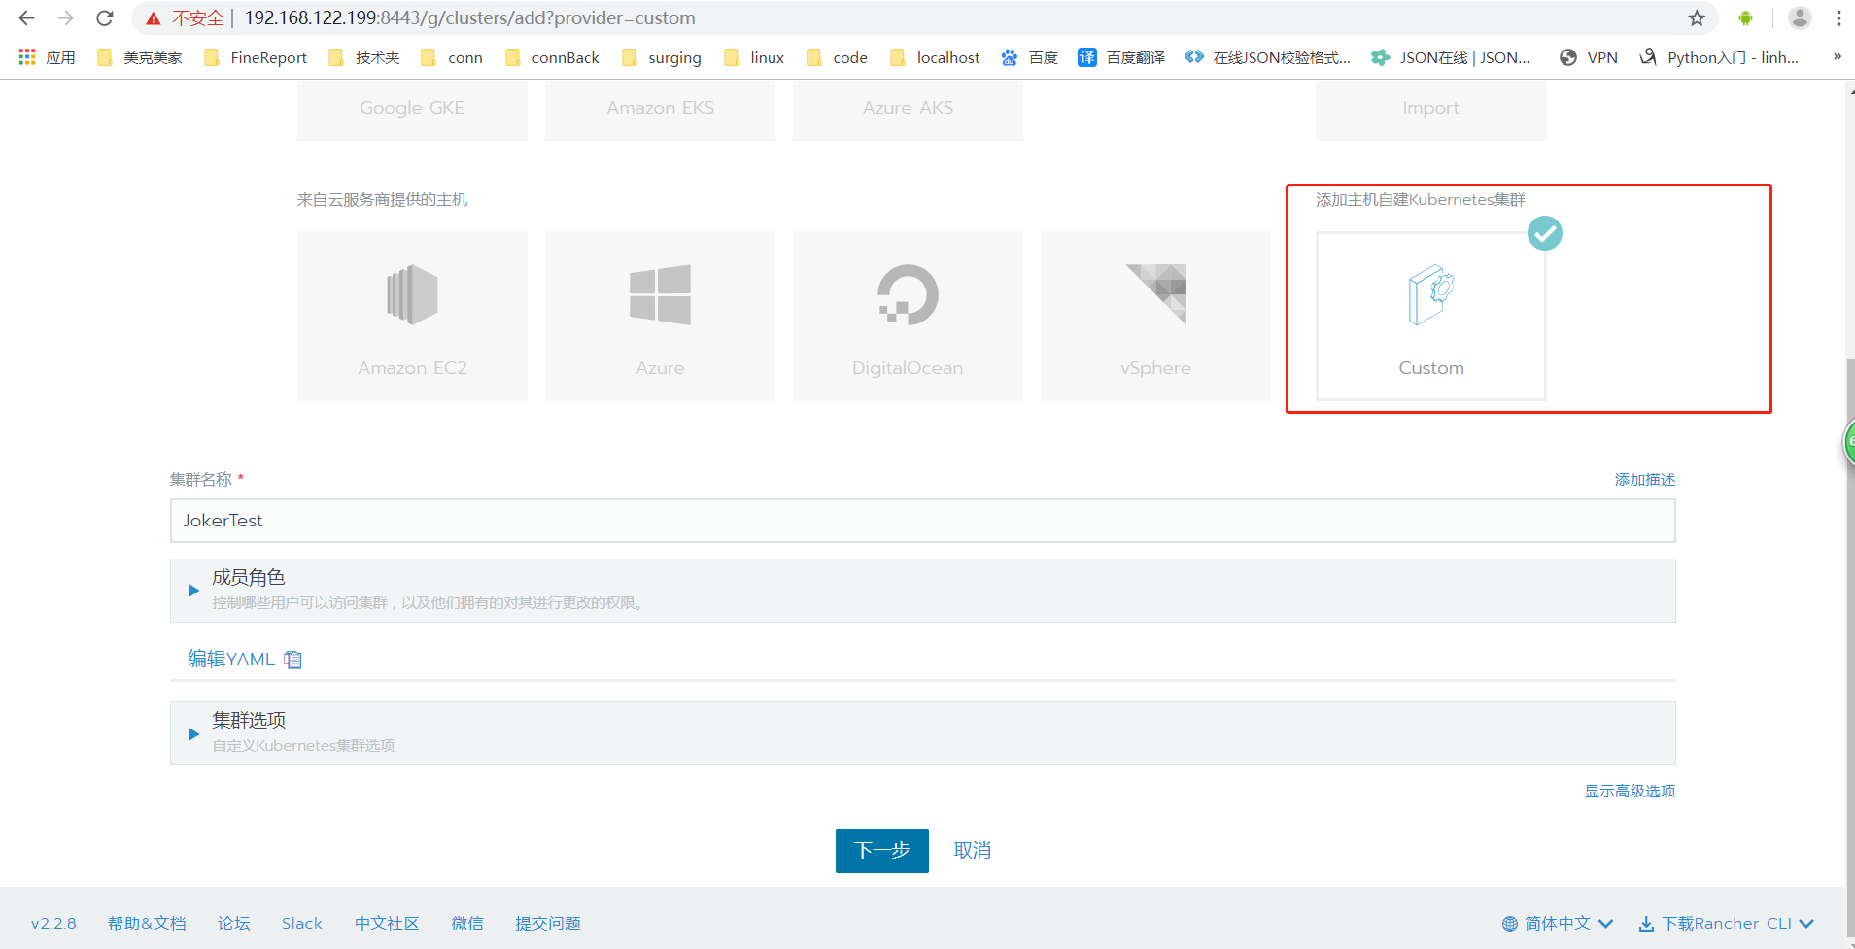Select the Azure host provider
Image resolution: width=1855 pixels, height=949 pixels.
[x=659, y=316]
